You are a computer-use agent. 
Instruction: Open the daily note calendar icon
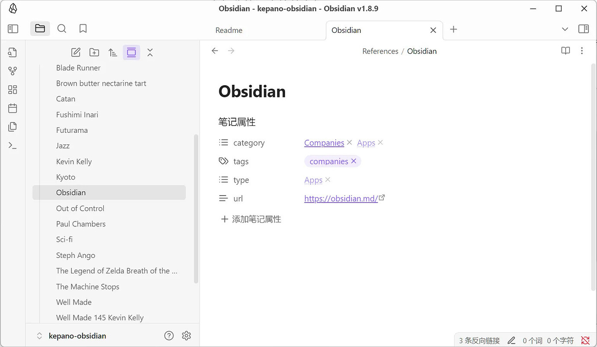pyautogui.click(x=13, y=108)
